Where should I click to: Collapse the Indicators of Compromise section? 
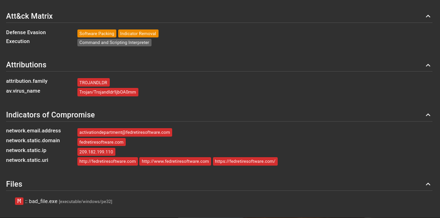click(428, 115)
